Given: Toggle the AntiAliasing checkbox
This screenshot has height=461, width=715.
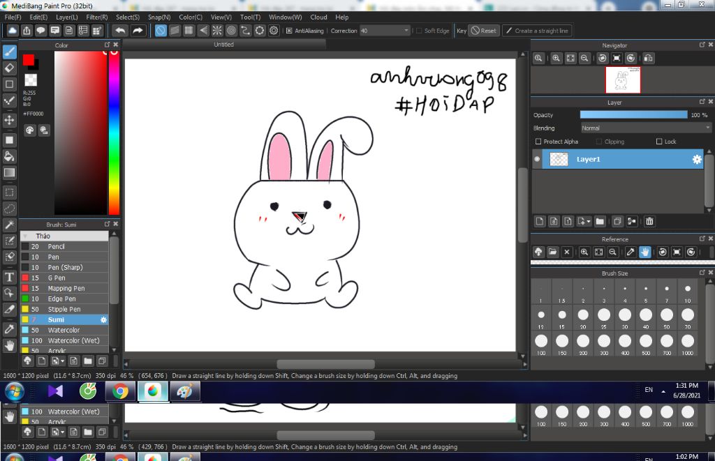Looking at the screenshot, I should pos(289,31).
